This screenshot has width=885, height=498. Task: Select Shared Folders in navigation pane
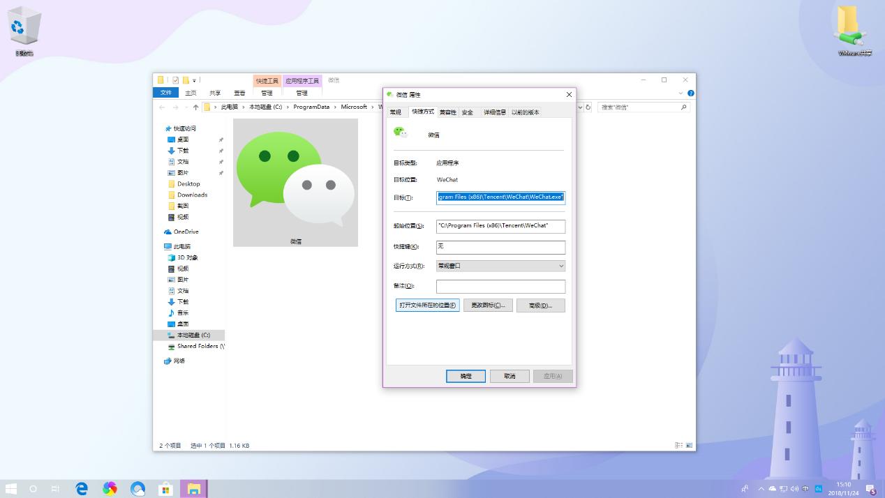tap(195, 346)
